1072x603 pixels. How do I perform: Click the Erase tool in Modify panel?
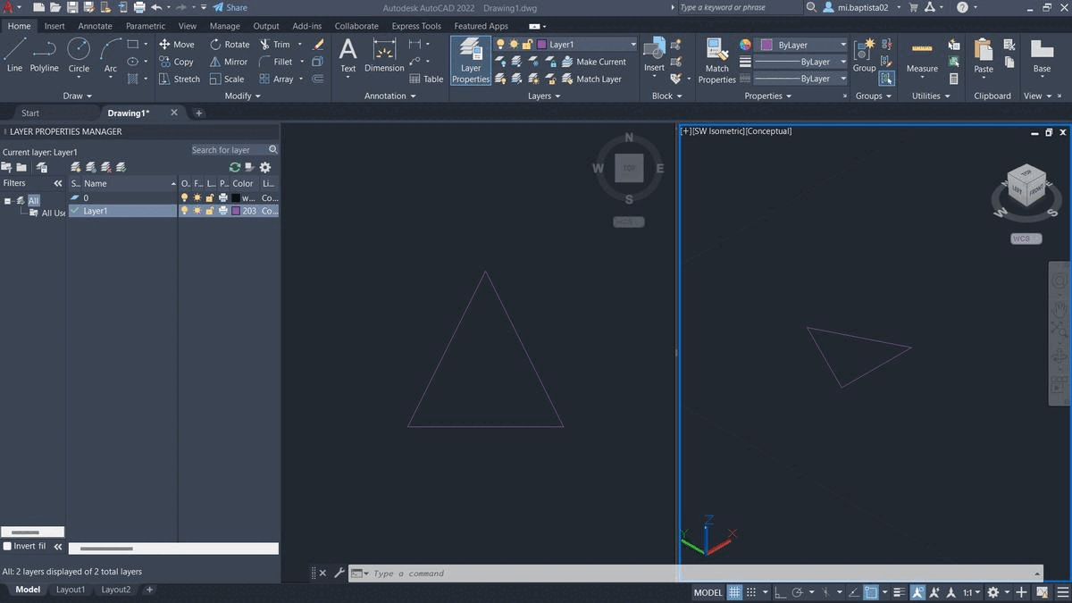[x=318, y=44]
